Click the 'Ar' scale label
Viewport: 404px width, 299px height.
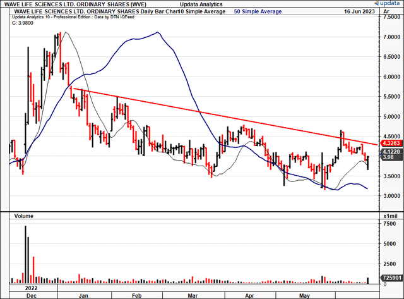[x=386, y=11]
